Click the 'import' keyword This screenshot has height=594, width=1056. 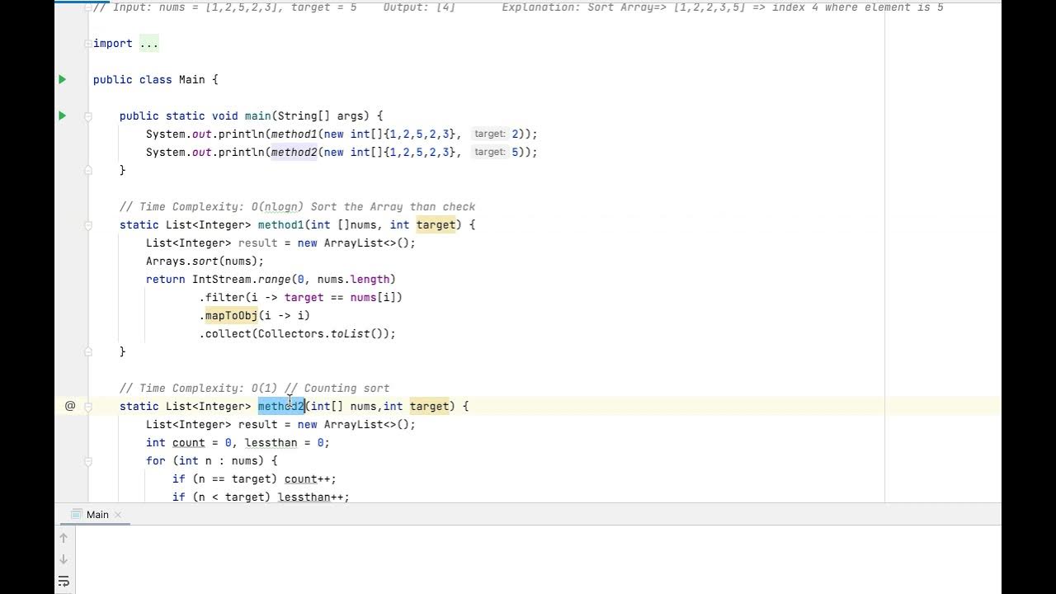pyautogui.click(x=112, y=43)
